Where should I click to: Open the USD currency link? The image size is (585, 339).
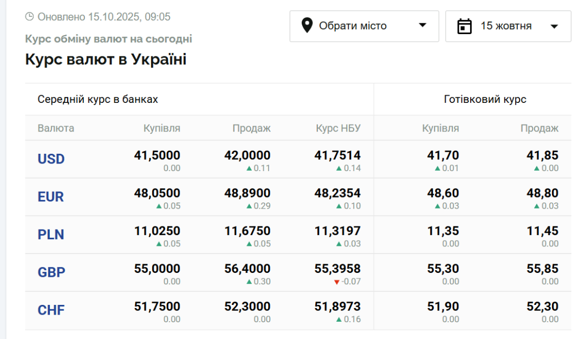tap(51, 159)
